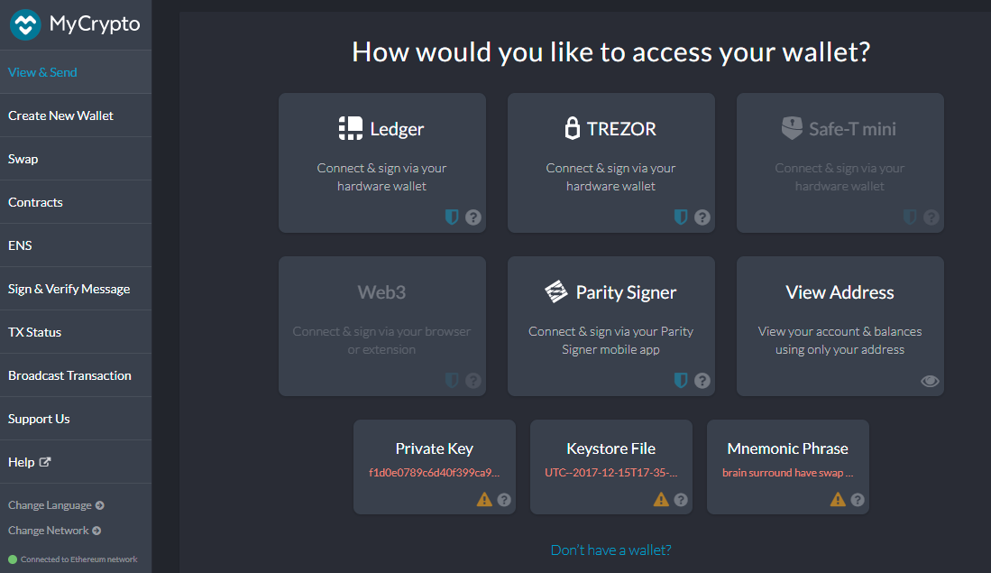Click the shield icon on Parity Signer card
Screen dimensions: 991x573
click(680, 380)
